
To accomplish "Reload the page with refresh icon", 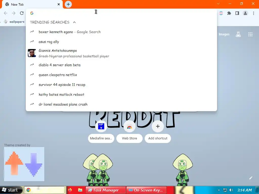I will click(22, 13).
